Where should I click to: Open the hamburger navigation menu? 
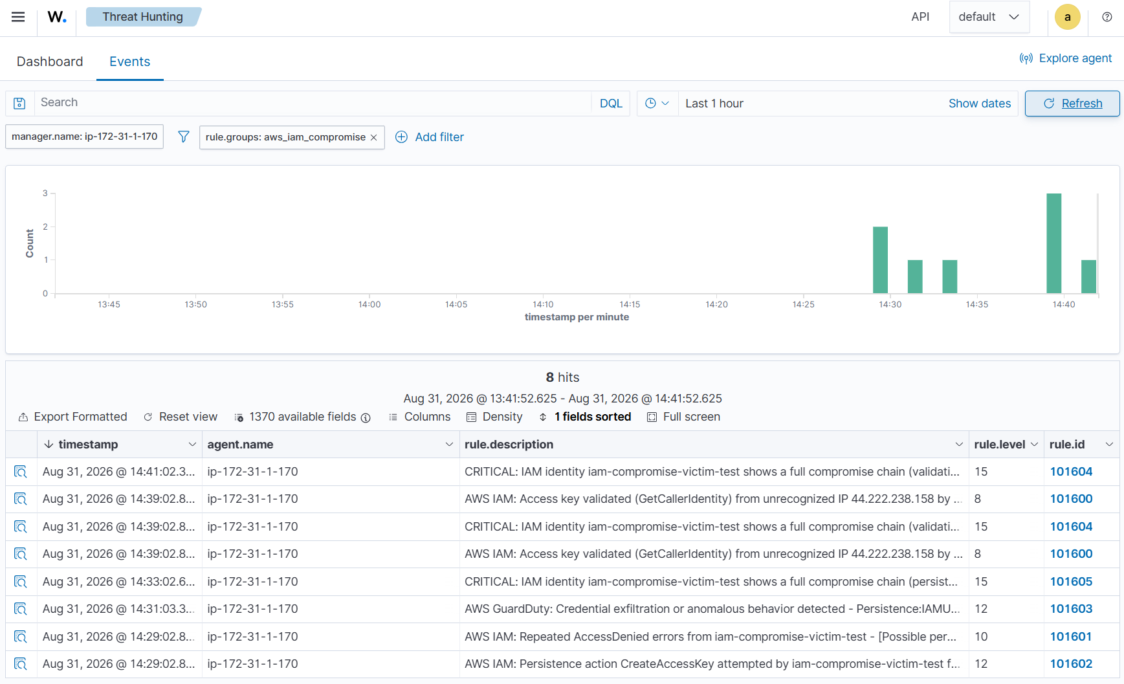click(x=18, y=17)
